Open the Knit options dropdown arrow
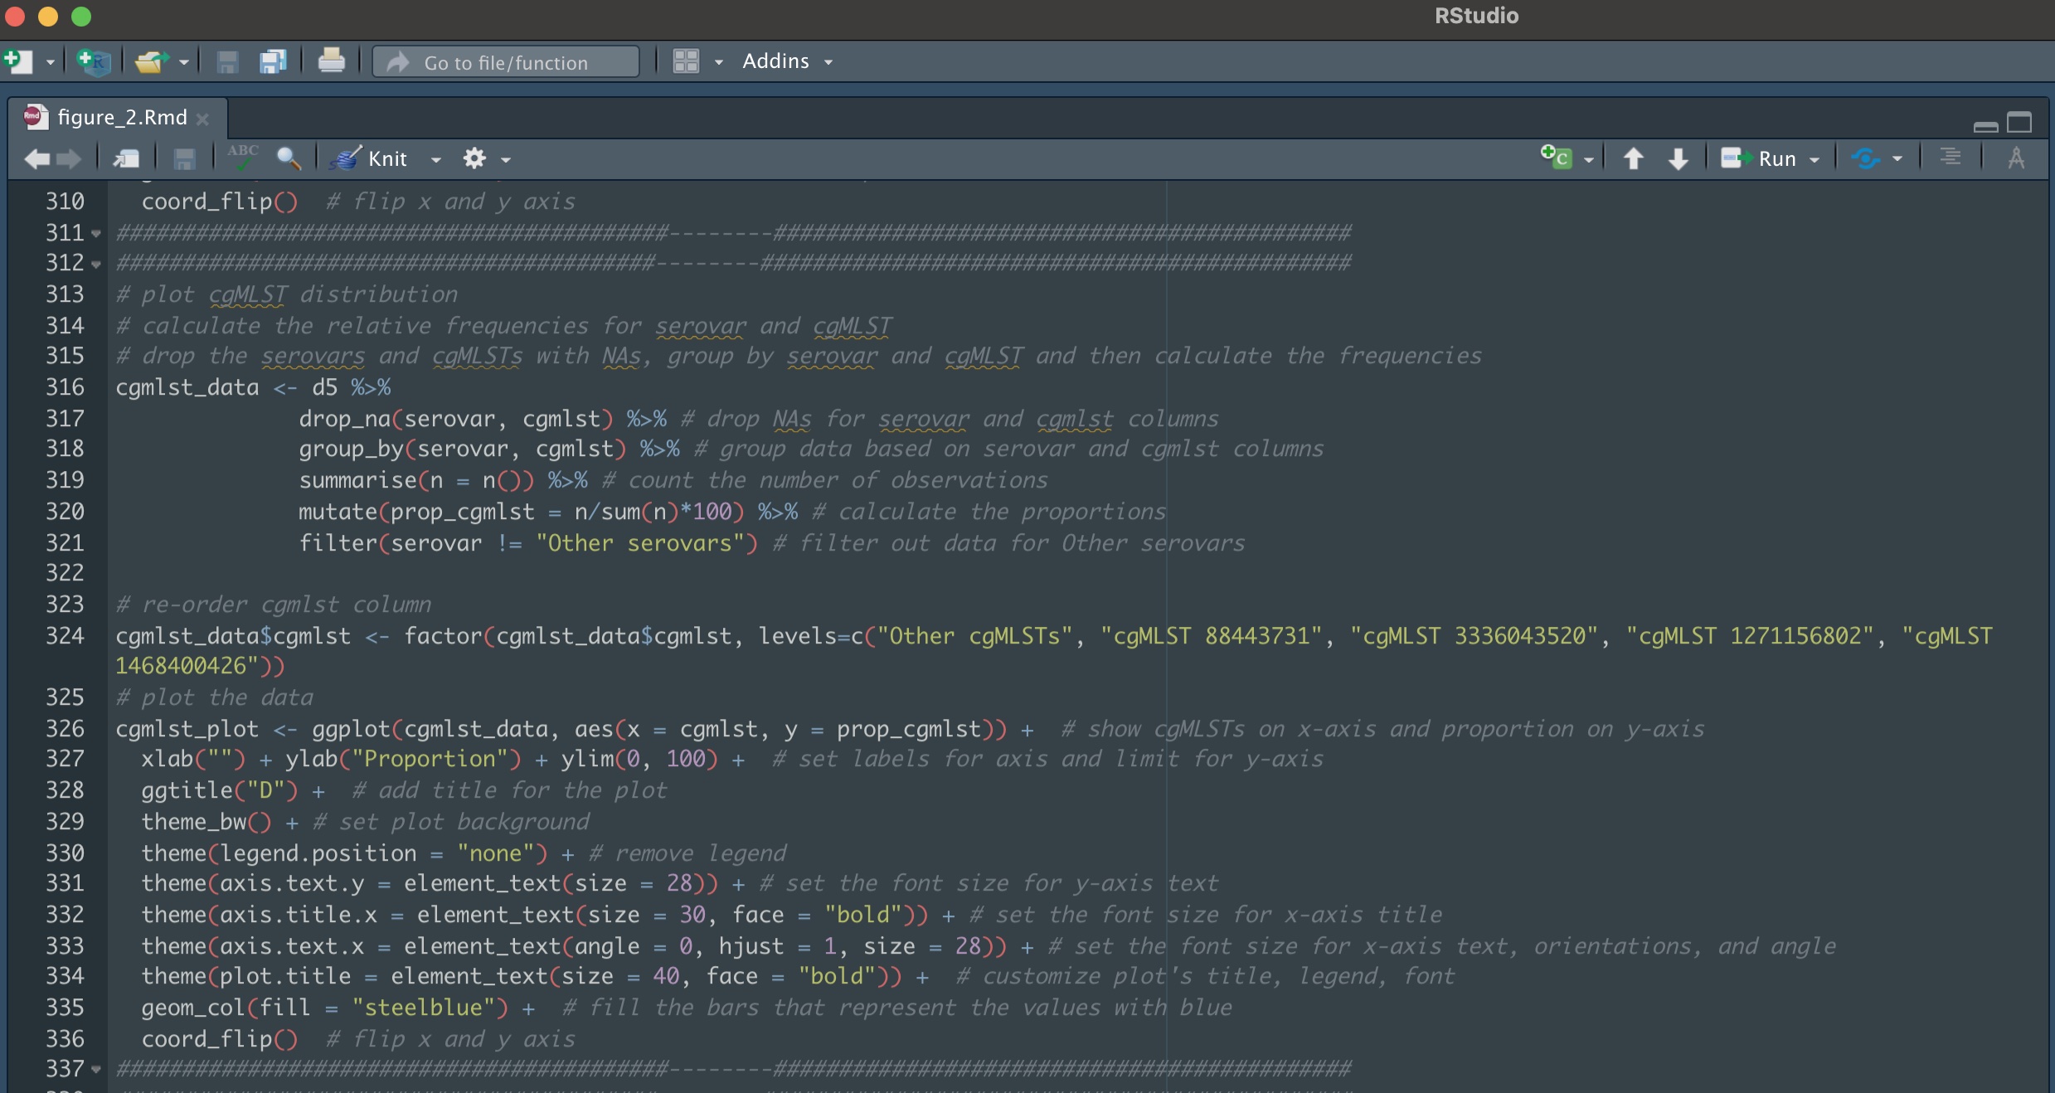 (x=435, y=159)
